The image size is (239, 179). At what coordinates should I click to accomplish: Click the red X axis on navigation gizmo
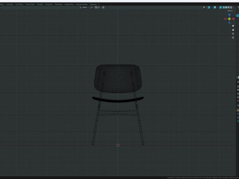pyautogui.click(x=234, y=19)
